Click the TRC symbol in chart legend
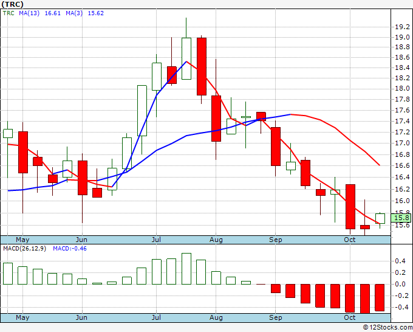Image resolution: width=413 pixels, height=332 pixels. point(9,13)
